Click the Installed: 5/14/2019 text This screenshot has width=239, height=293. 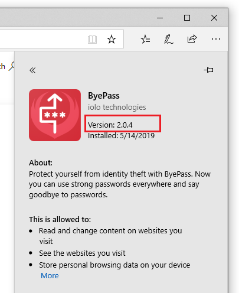click(x=121, y=136)
